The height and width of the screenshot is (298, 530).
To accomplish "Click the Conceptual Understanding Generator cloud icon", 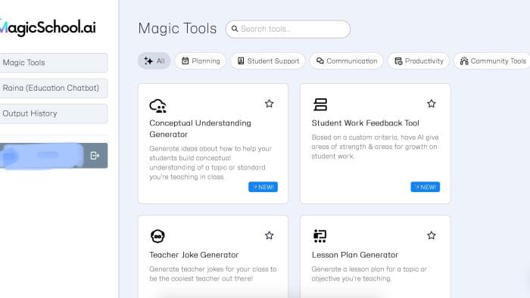I will (157, 105).
